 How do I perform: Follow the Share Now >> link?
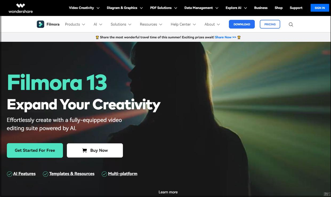[225, 37]
